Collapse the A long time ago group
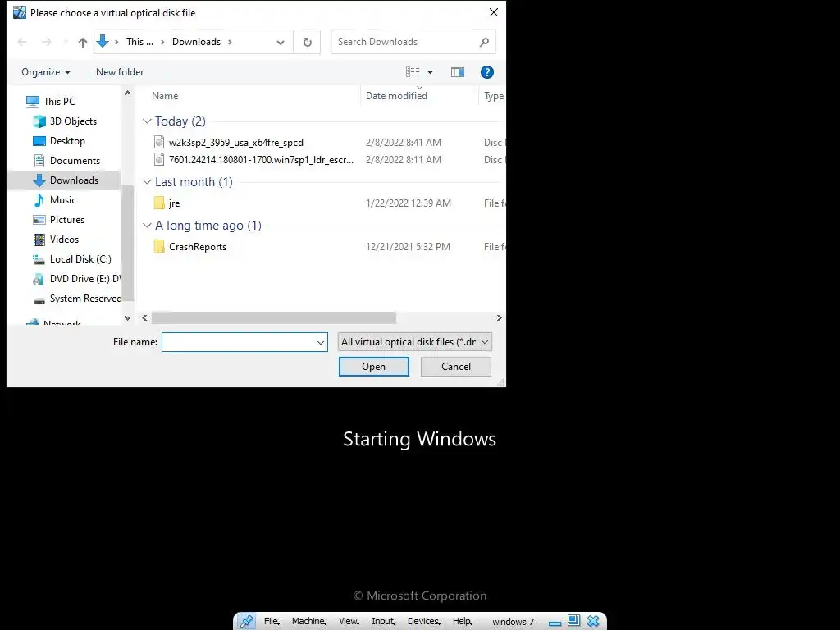This screenshot has width=840, height=630. (x=147, y=226)
